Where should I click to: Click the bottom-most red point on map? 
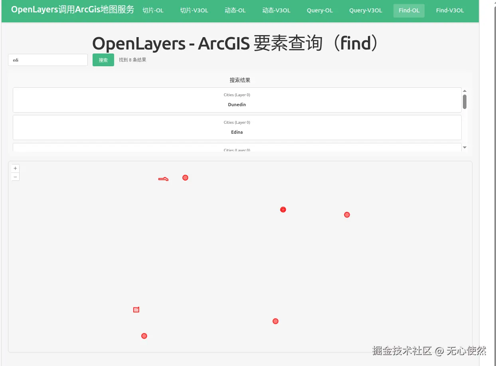pyautogui.click(x=144, y=336)
